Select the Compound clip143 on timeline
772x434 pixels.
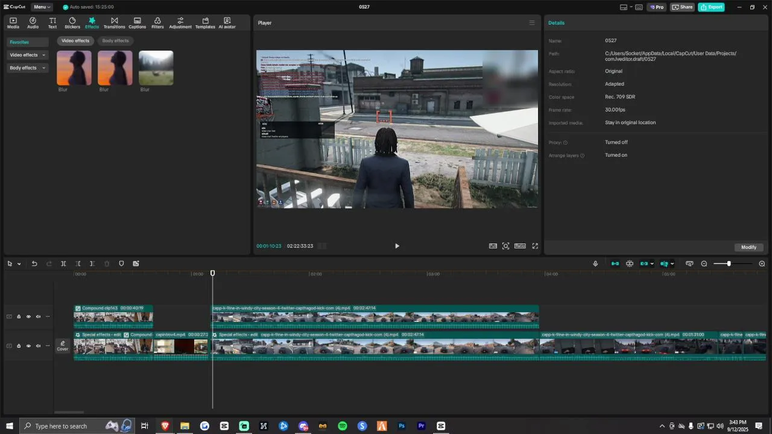tap(113, 316)
